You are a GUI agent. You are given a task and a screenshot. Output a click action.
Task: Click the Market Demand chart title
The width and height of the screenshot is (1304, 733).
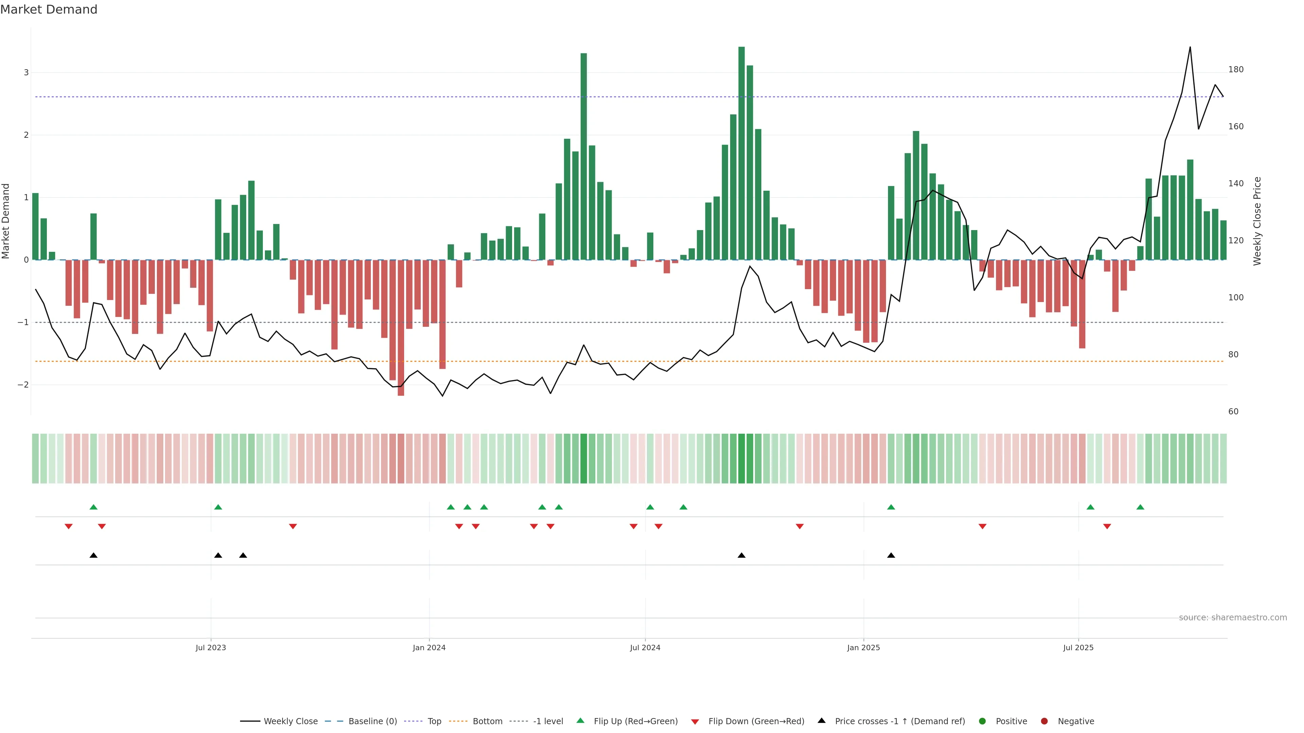tap(49, 10)
